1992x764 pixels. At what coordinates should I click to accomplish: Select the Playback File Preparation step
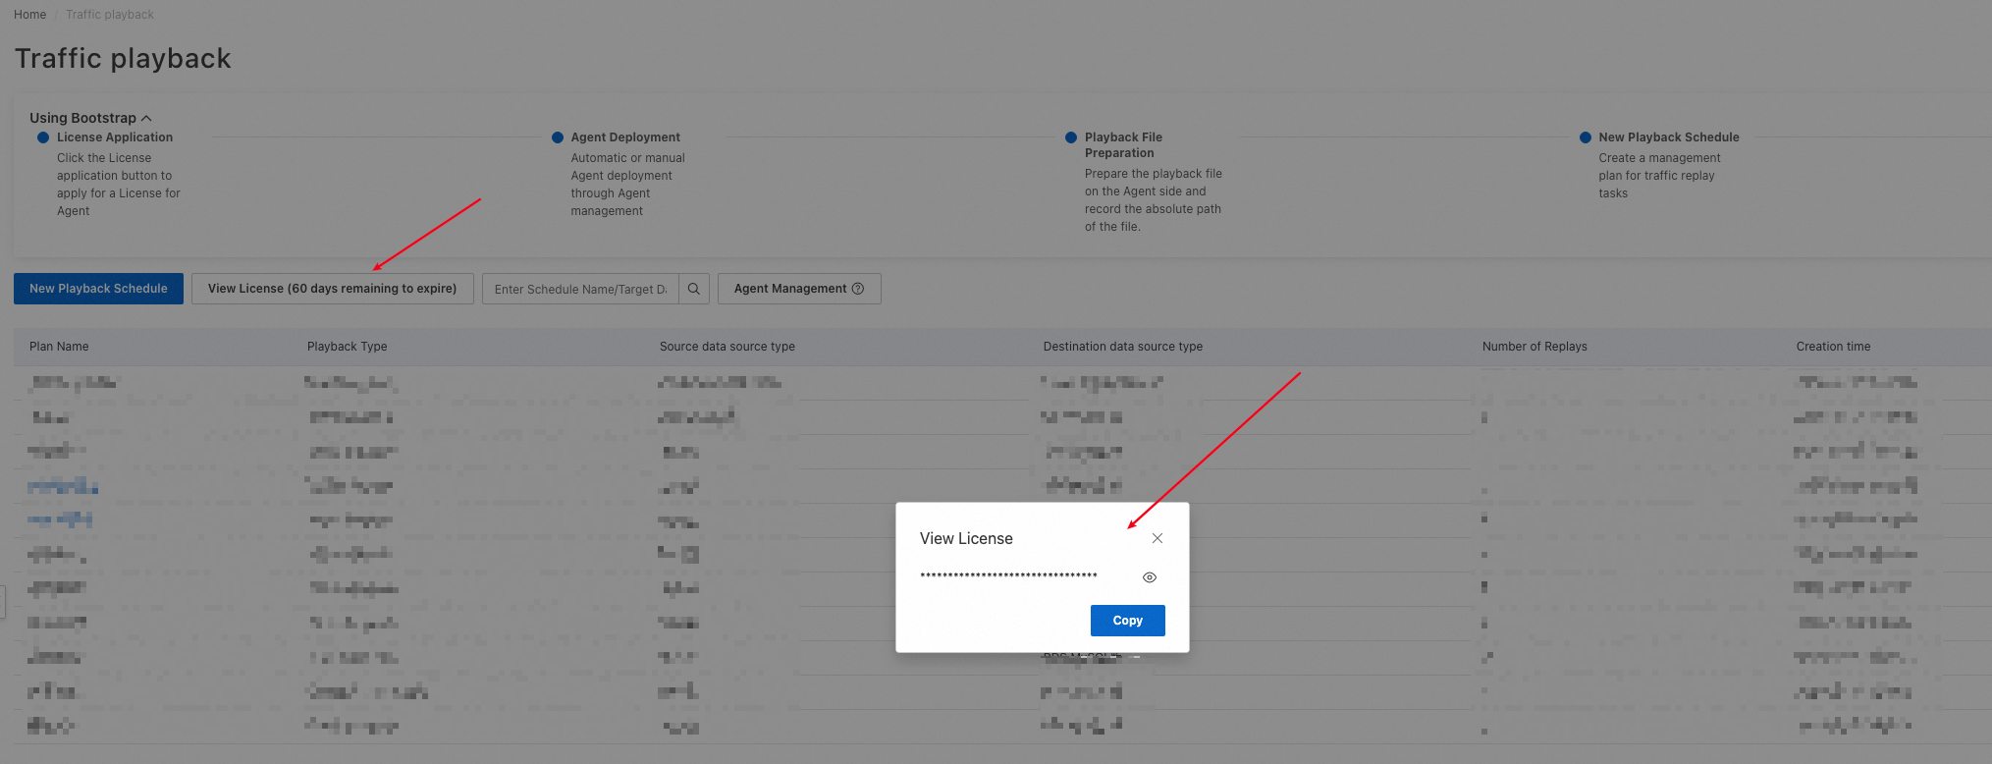click(x=1123, y=145)
